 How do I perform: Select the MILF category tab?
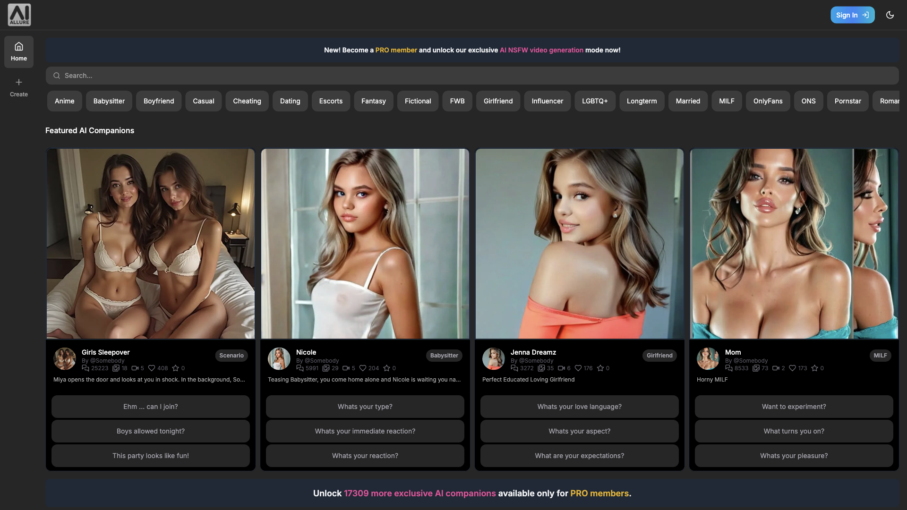coord(727,100)
